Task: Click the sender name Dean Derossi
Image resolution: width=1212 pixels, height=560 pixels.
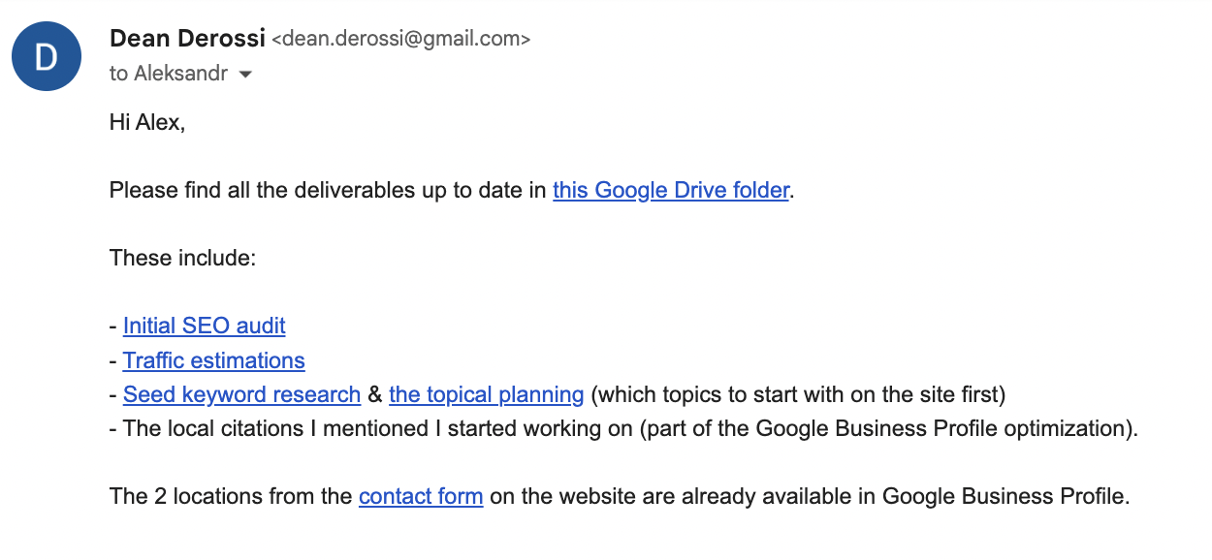Action: point(187,39)
